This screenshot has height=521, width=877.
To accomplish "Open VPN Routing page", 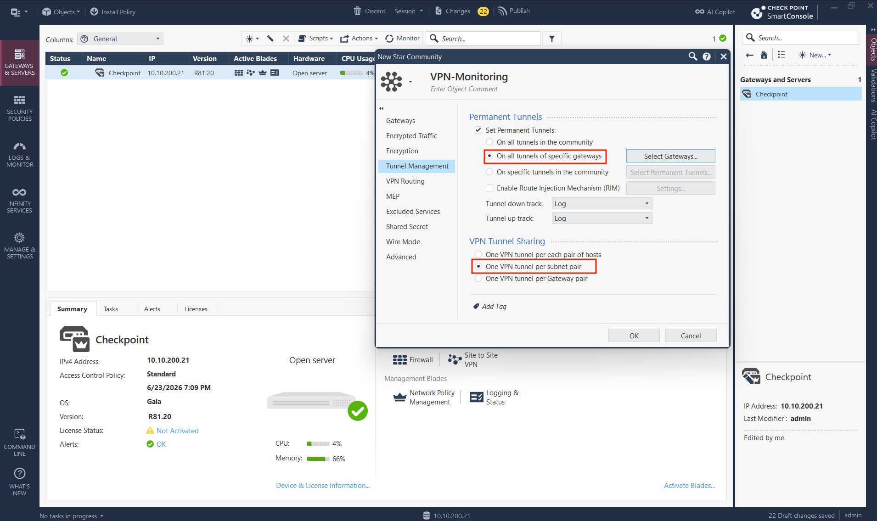I will click(405, 181).
